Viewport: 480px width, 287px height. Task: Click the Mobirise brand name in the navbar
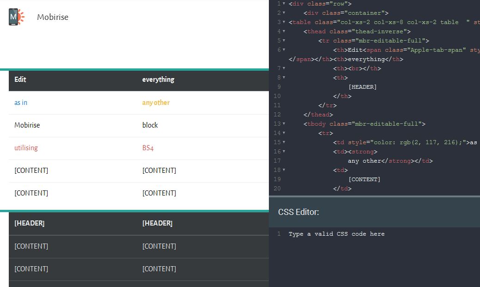pyautogui.click(x=52, y=17)
